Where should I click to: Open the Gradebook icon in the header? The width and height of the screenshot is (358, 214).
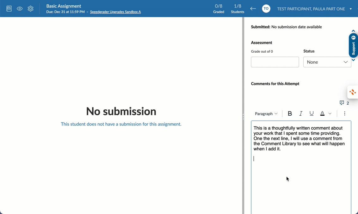pyautogui.click(x=9, y=9)
